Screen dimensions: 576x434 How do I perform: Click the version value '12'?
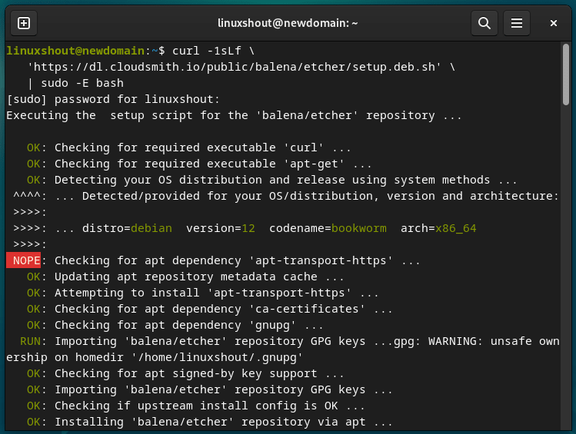248,228
